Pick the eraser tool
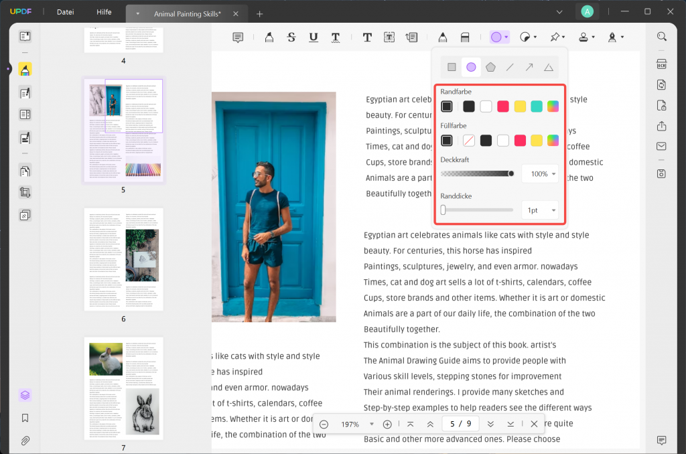The height and width of the screenshot is (454, 686). 465,37
